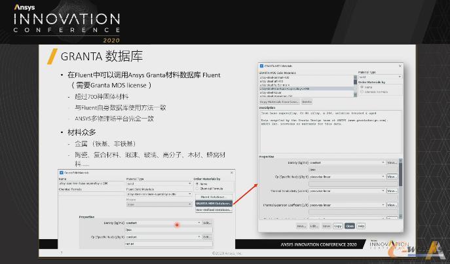Click the GRANTA materials list scrollbar
The width and height of the screenshot is (450, 264).
355,86
